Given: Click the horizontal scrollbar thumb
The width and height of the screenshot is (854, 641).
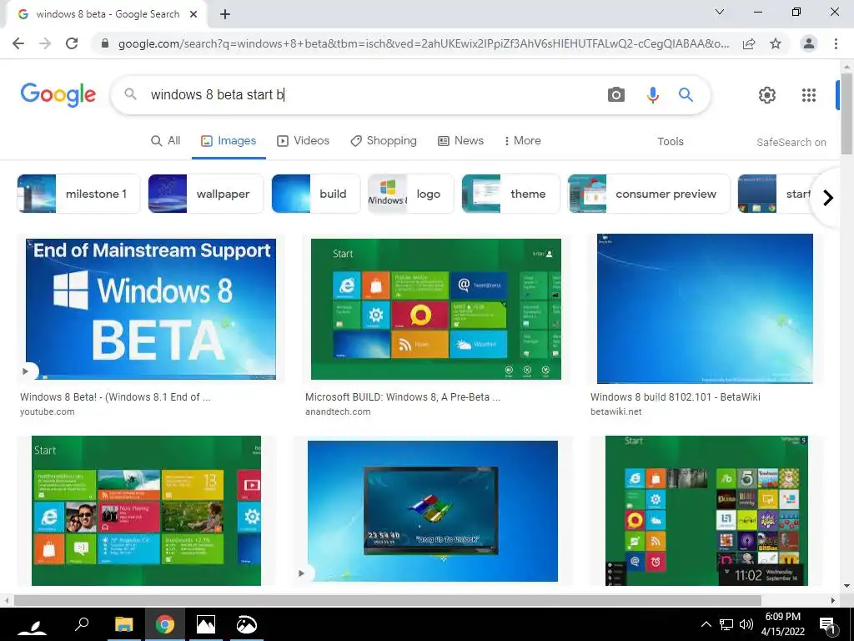Looking at the screenshot, I should (387, 600).
